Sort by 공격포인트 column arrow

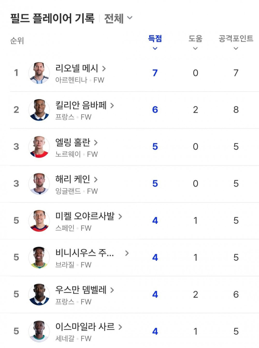click(236, 48)
